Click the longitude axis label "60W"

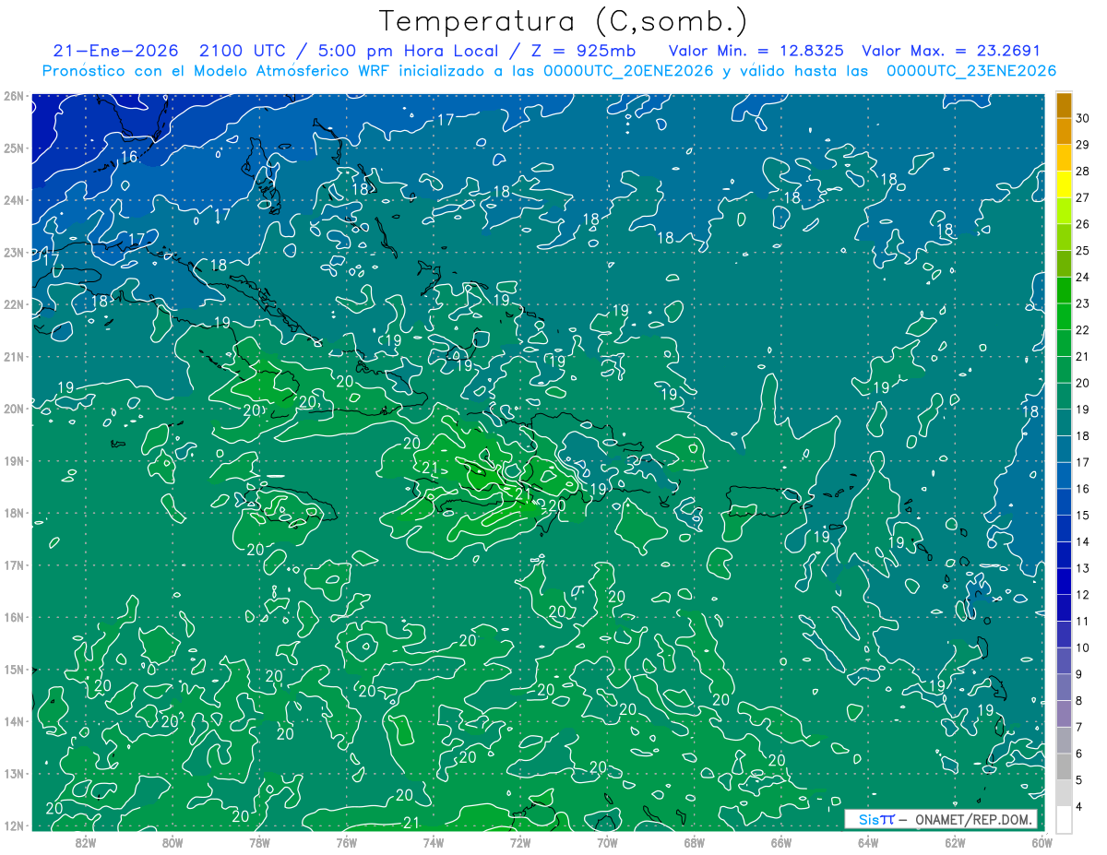pyautogui.click(x=1042, y=842)
